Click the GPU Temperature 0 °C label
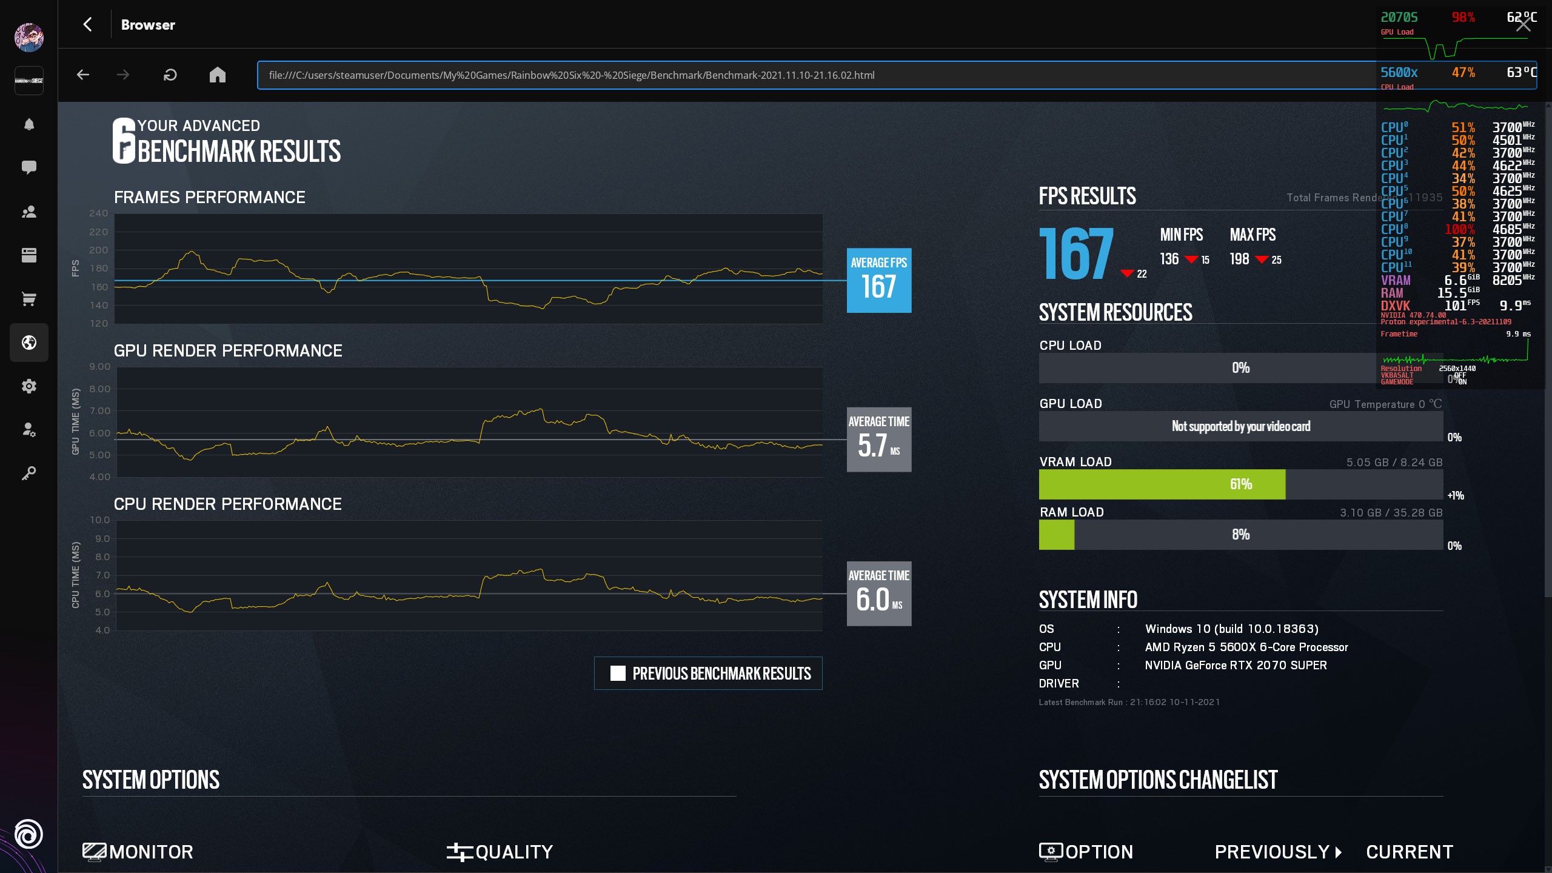The image size is (1552, 873). [1386, 404]
